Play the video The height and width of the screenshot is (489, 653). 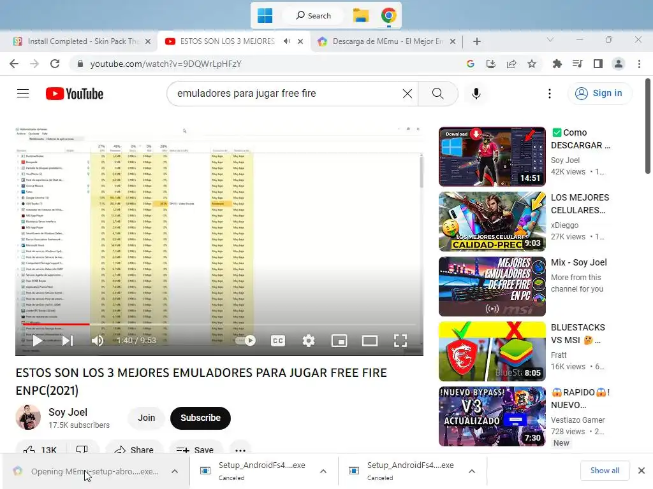[38, 341]
